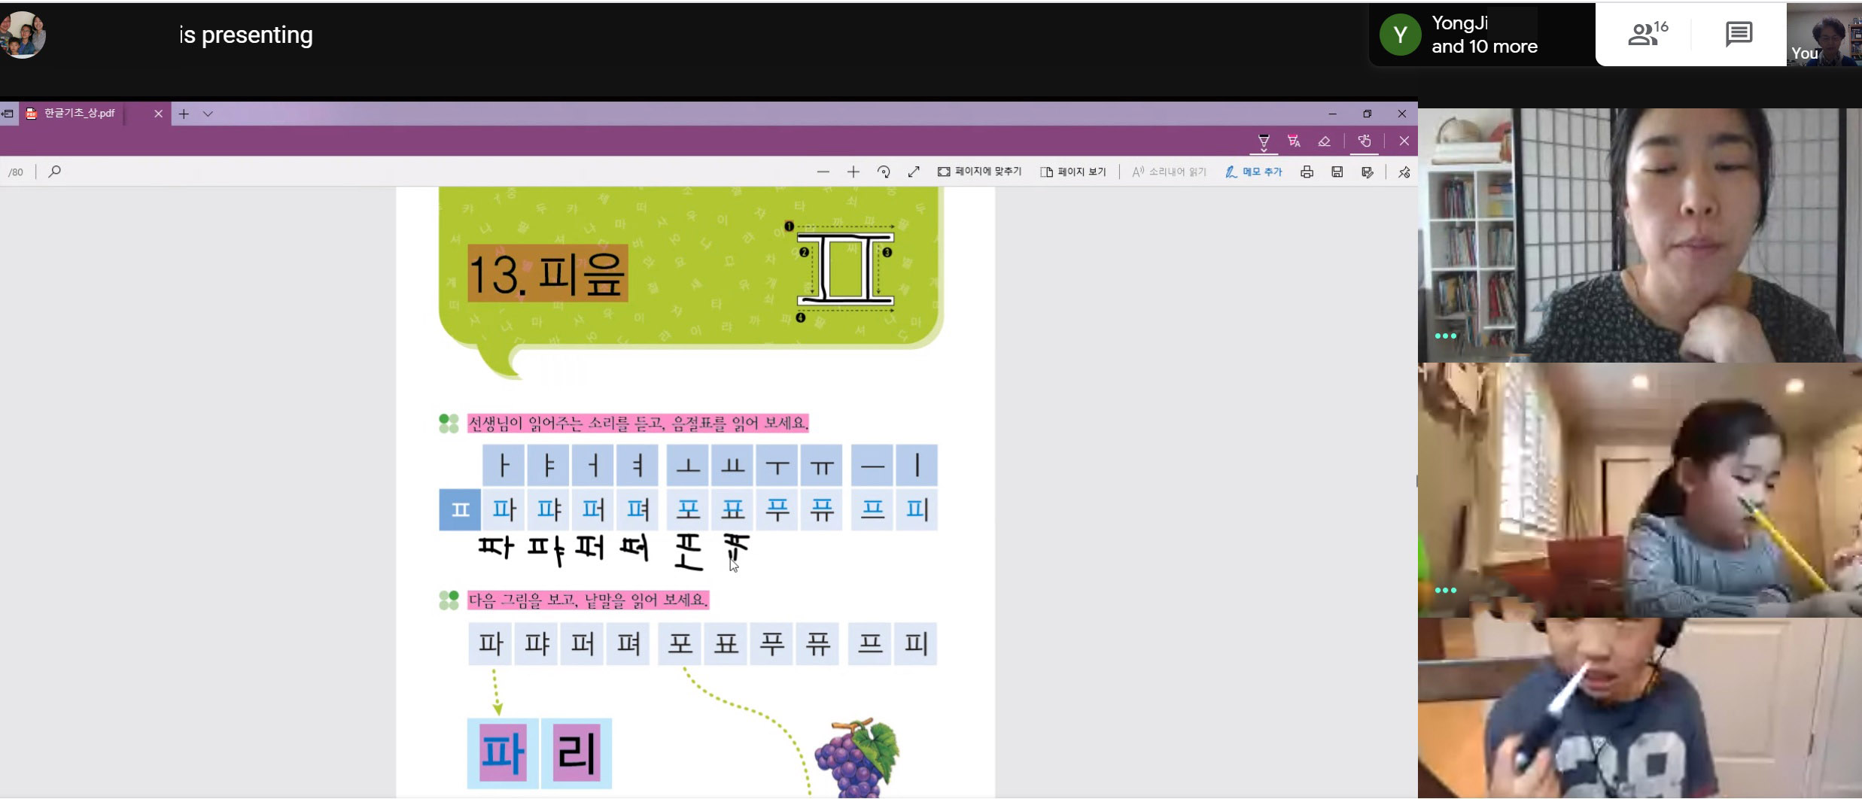Screen dimensions: 1862x799
Task: Switch to the 한글기초_상.pdf tab
Action: 79,114
